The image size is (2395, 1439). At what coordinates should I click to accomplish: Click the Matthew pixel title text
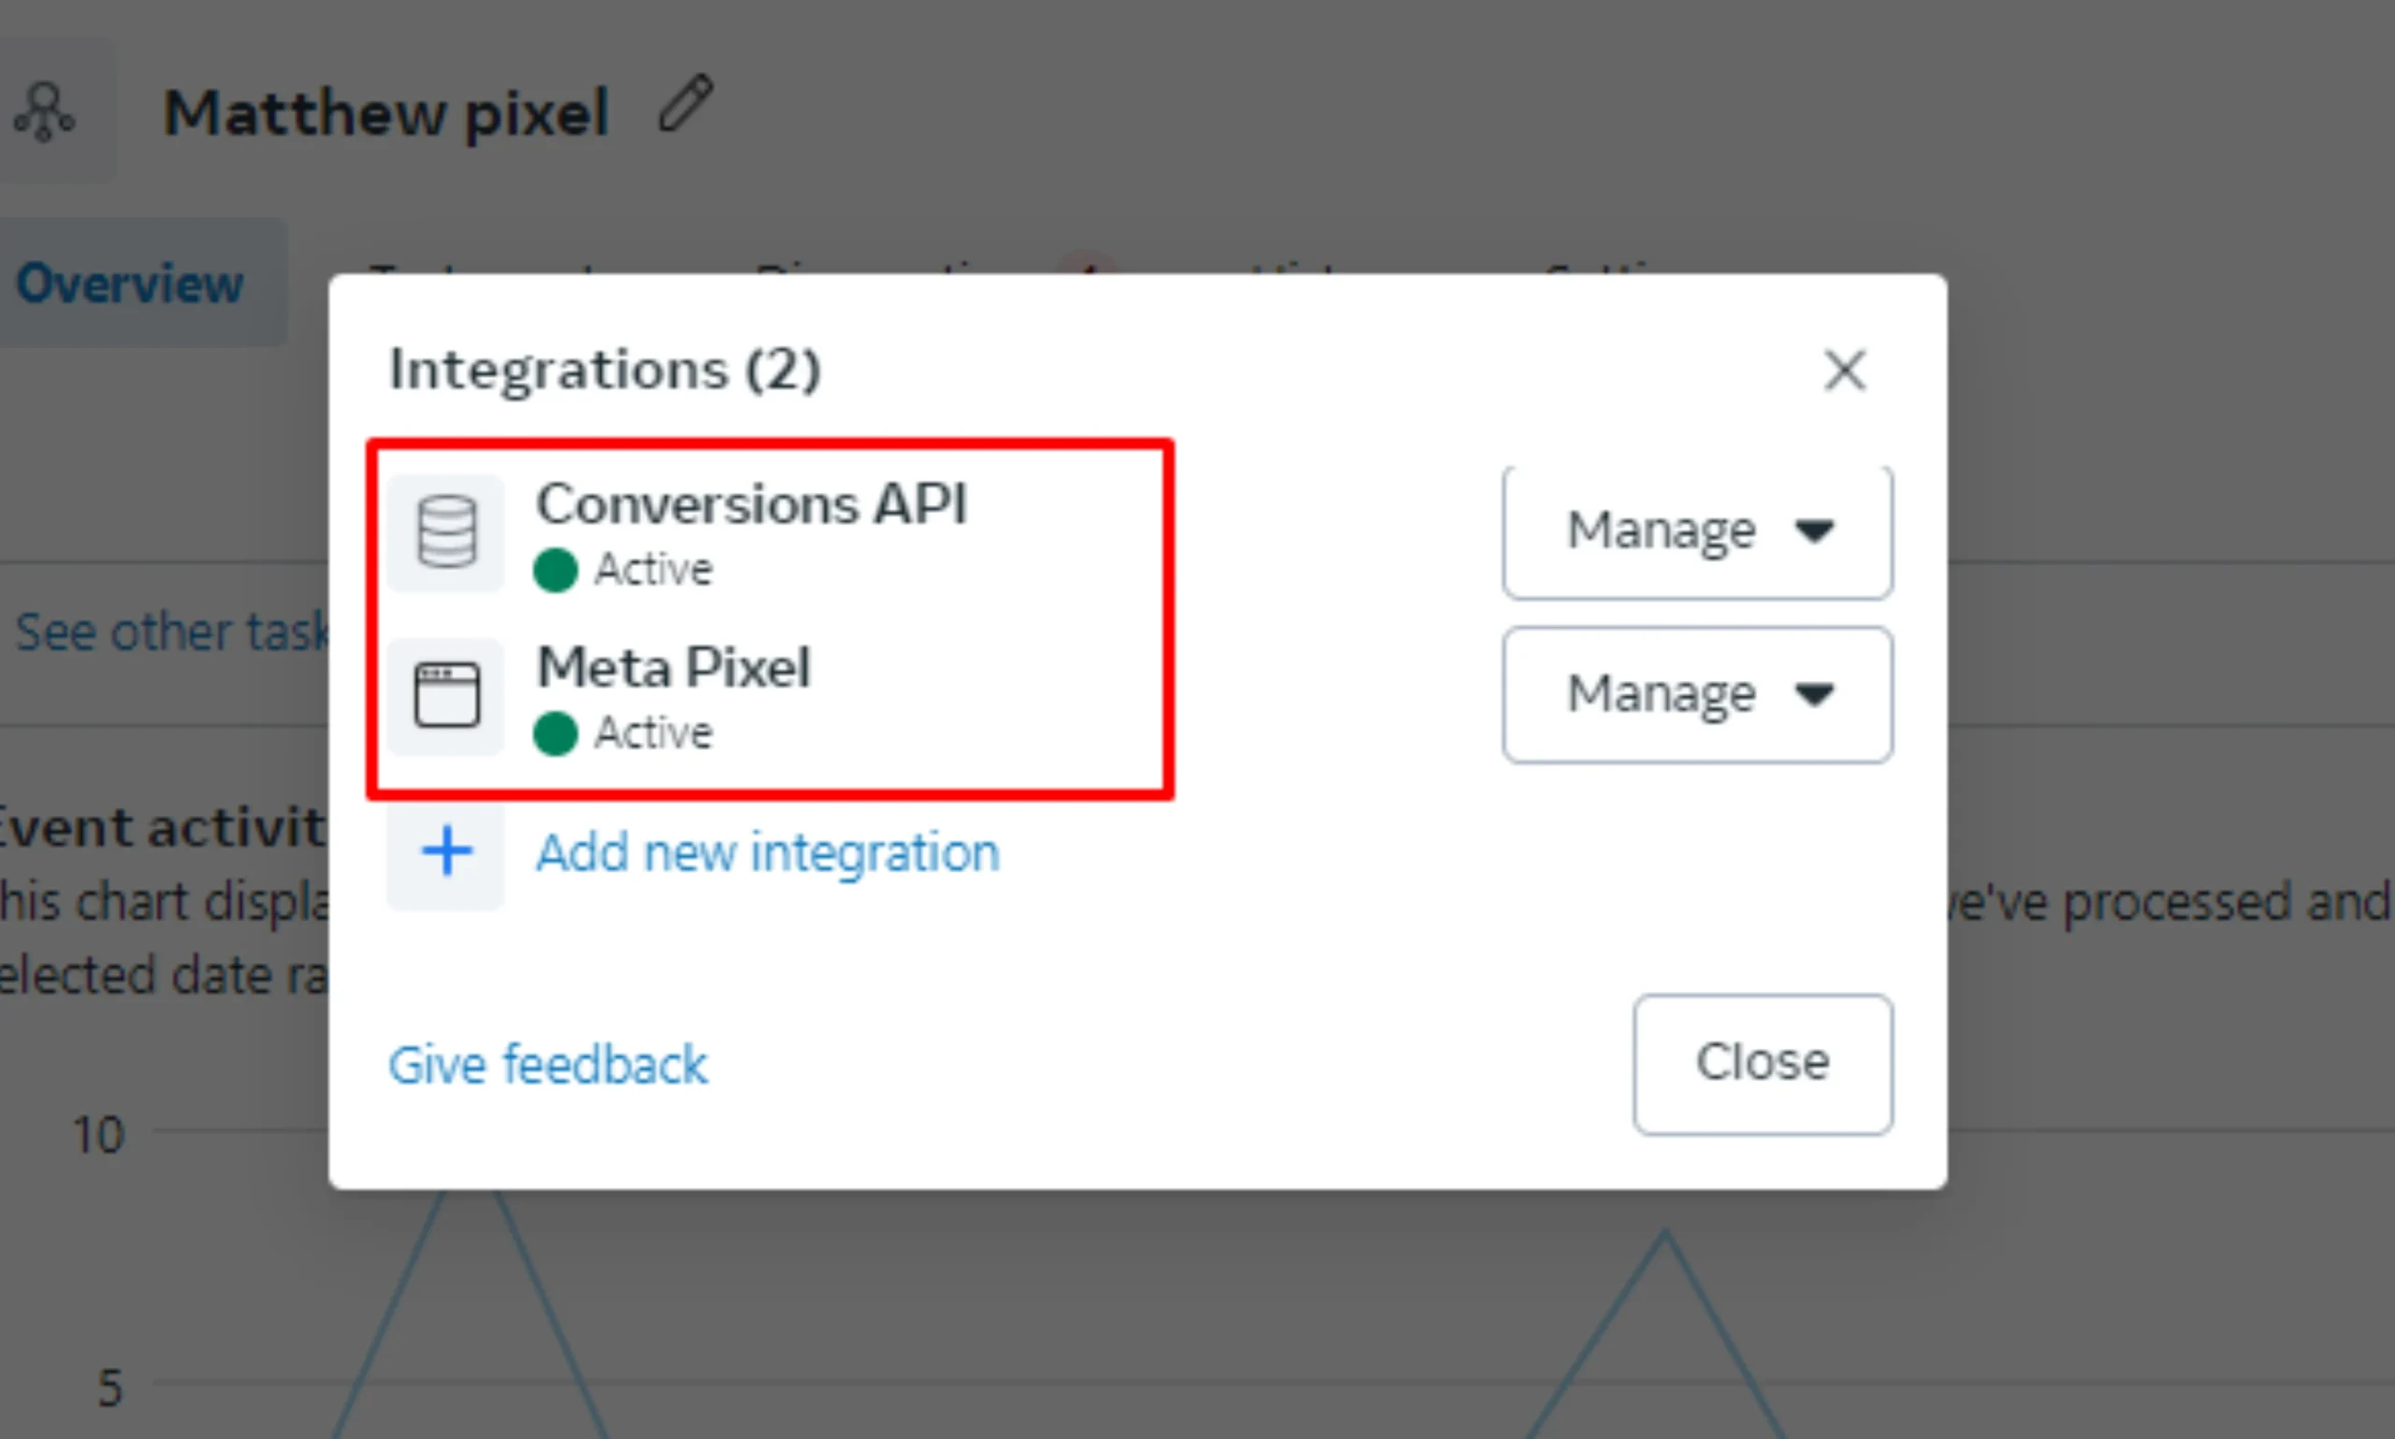386,113
